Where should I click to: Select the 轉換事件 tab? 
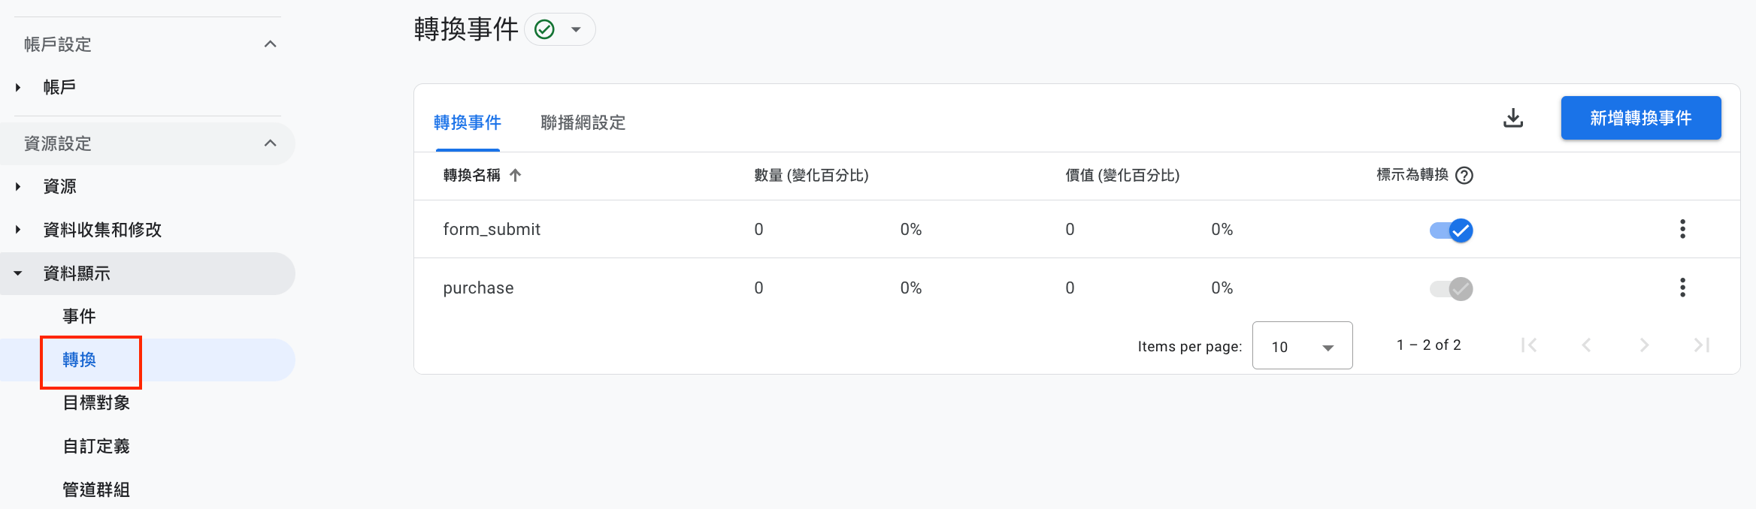coord(467,122)
